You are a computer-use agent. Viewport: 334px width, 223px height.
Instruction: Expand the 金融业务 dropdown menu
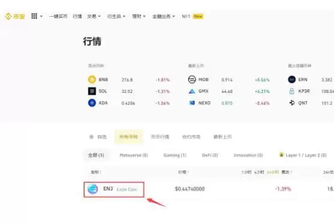click(164, 16)
